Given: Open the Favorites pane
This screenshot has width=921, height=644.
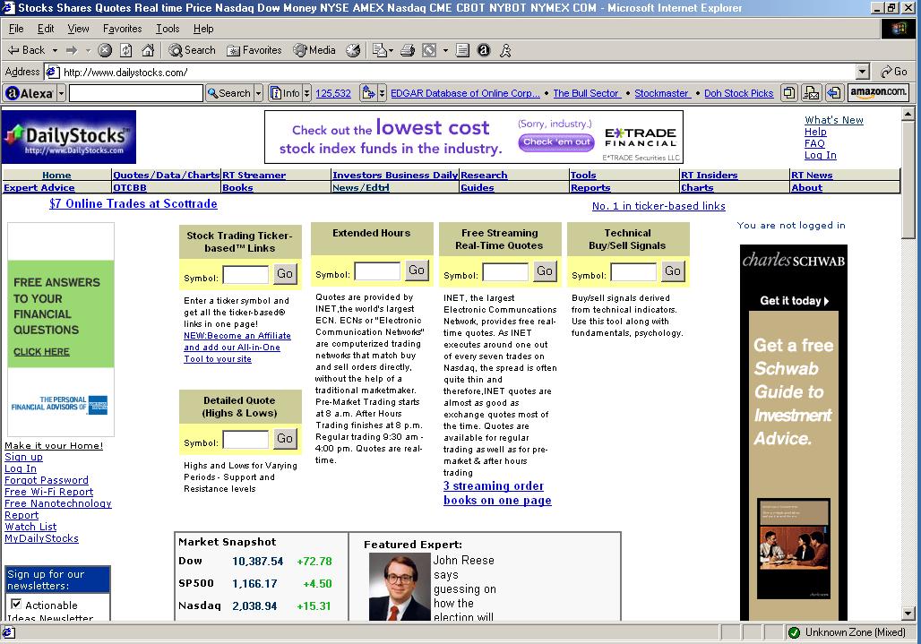Looking at the screenshot, I should 254,50.
